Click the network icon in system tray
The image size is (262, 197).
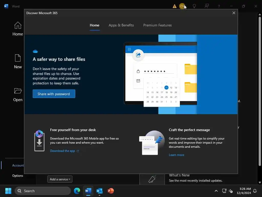224,191
